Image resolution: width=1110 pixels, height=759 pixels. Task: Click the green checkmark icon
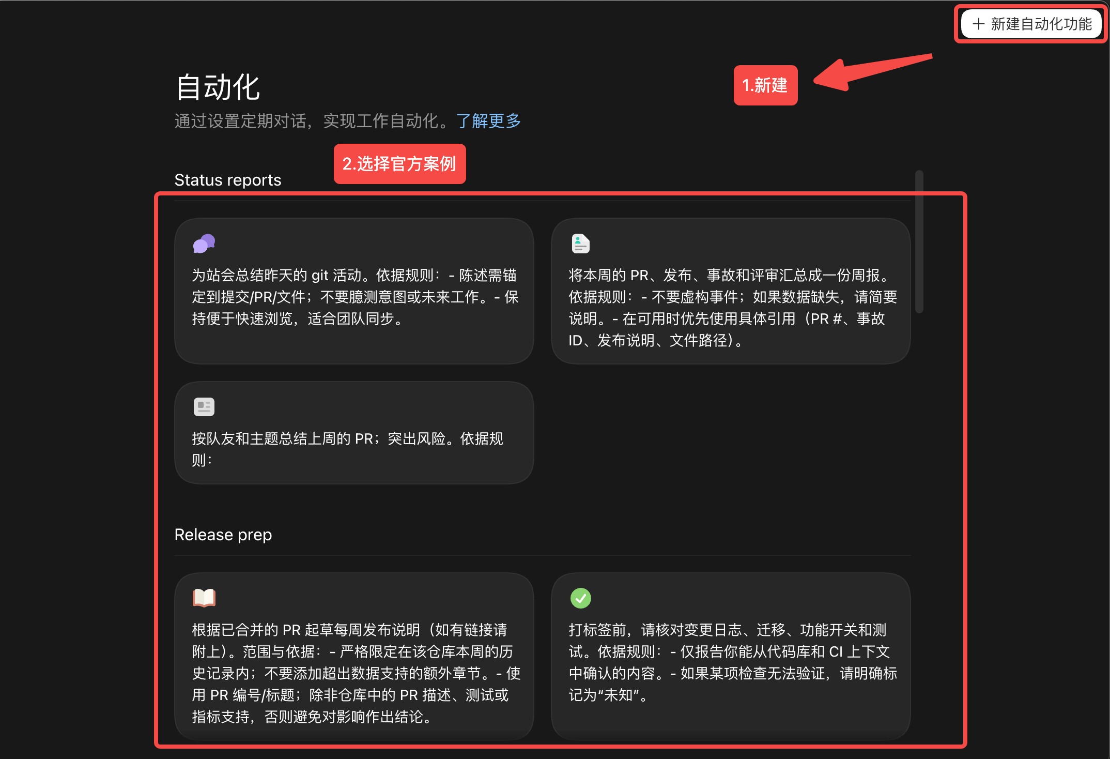point(580,598)
